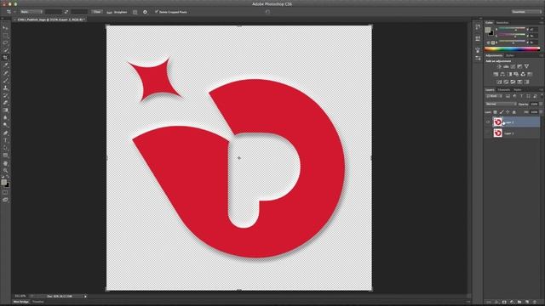Select the Zoom tool
Image resolution: width=545 pixels, height=306 pixels.
click(x=5, y=170)
